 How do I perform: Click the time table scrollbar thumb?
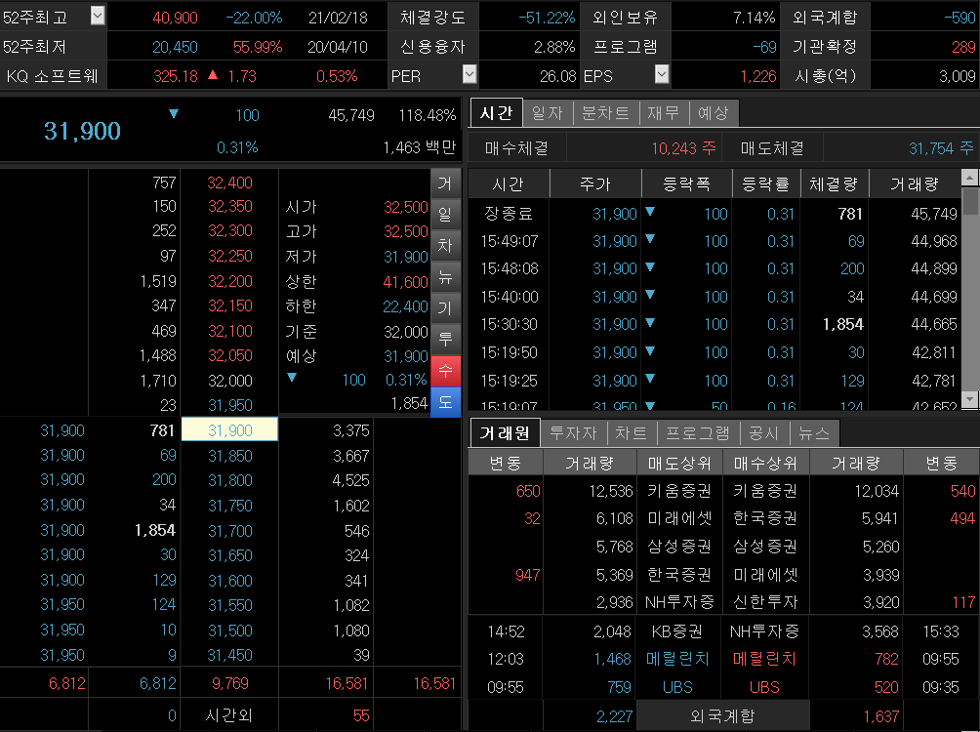click(x=970, y=201)
